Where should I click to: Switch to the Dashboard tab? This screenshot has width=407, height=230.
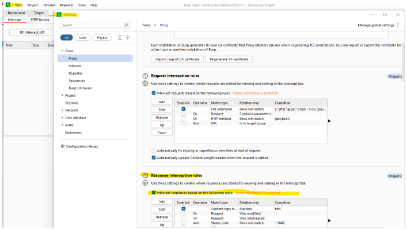(x=16, y=13)
